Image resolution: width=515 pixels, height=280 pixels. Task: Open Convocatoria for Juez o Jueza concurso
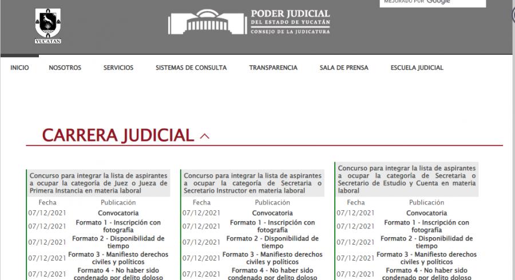pyautogui.click(x=118, y=213)
